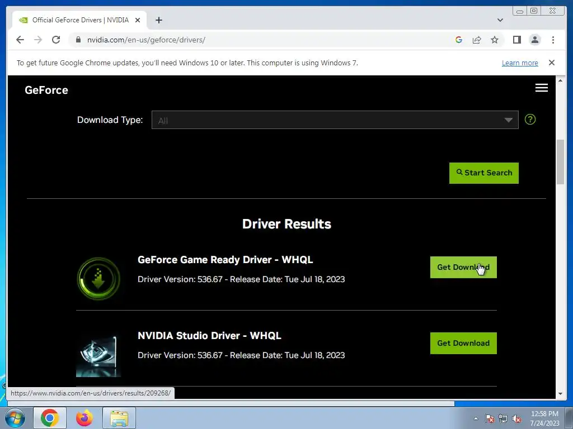The height and width of the screenshot is (429, 573).
Task: Open Chrome side panel icon
Action: click(x=516, y=40)
